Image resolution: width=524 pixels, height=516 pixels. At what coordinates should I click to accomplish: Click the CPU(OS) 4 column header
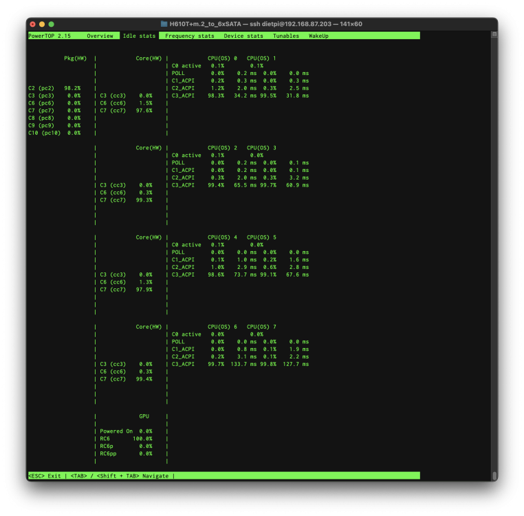point(222,237)
